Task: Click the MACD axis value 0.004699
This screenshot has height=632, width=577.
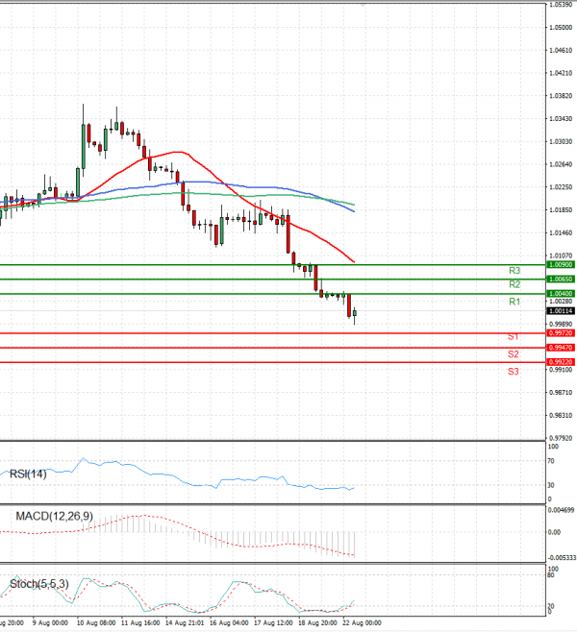Action: pyautogui.click(x=561, y=510)
